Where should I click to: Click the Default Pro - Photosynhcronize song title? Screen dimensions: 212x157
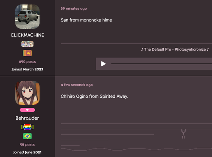pyautogui.click(x=175, y=50)
